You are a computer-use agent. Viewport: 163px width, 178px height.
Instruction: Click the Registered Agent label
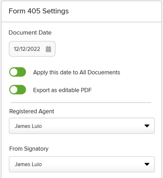tap(32, 112)
